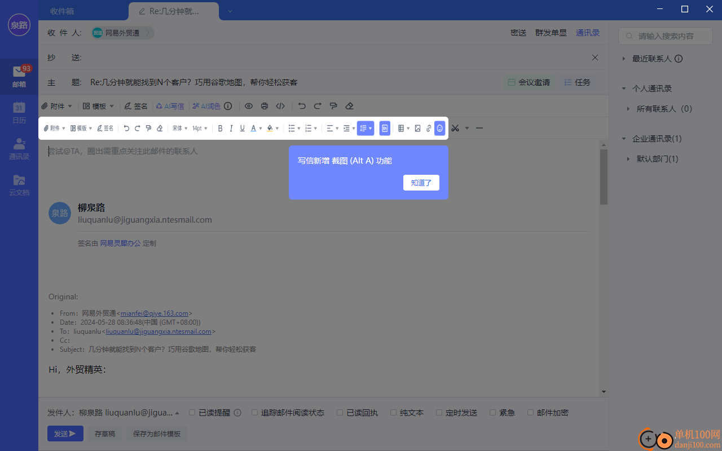Screen dimensions: 722x451
Task: Click the info icon beside AI润色
Action: pyautogui.click(x=228, y=106)
